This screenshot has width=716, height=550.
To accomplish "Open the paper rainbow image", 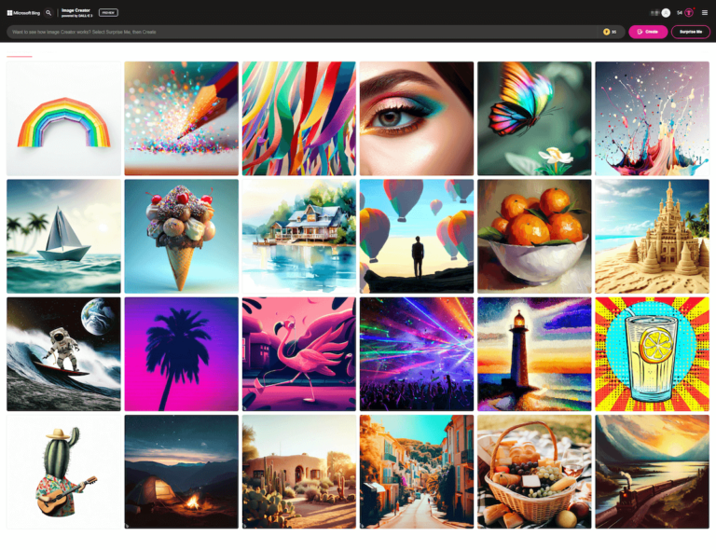I will coord(63,118).
